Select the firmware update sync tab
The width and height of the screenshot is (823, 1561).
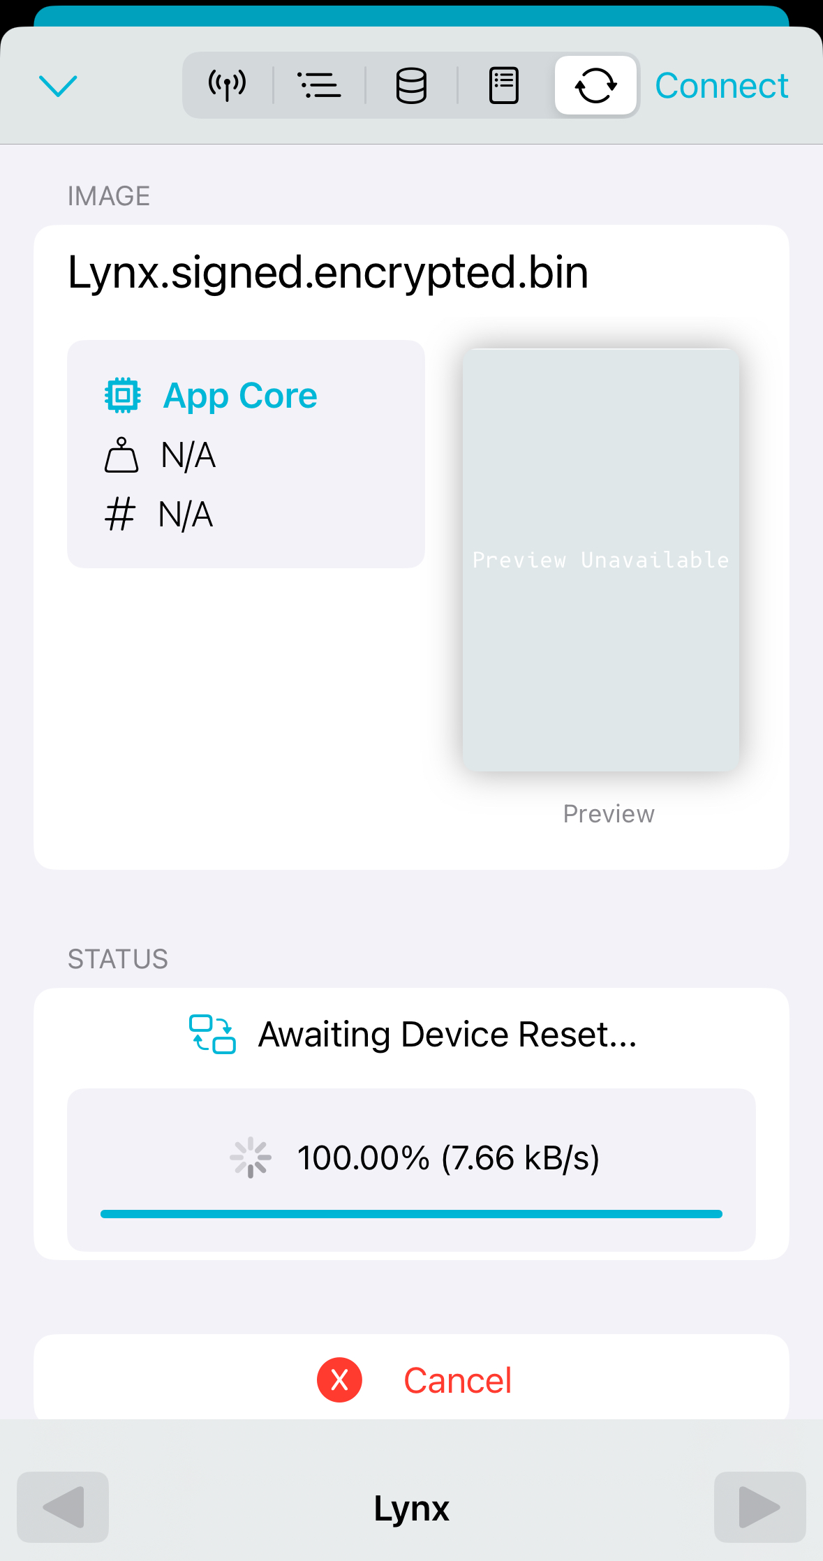point(595,85)
